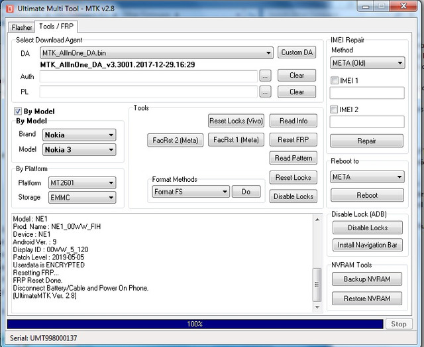
Task: Click the Read Pattern button
Action: click(293, 158)
